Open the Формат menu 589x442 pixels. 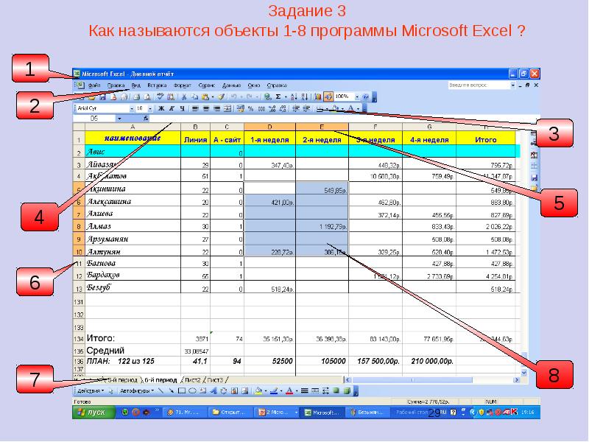pos(182,85)
